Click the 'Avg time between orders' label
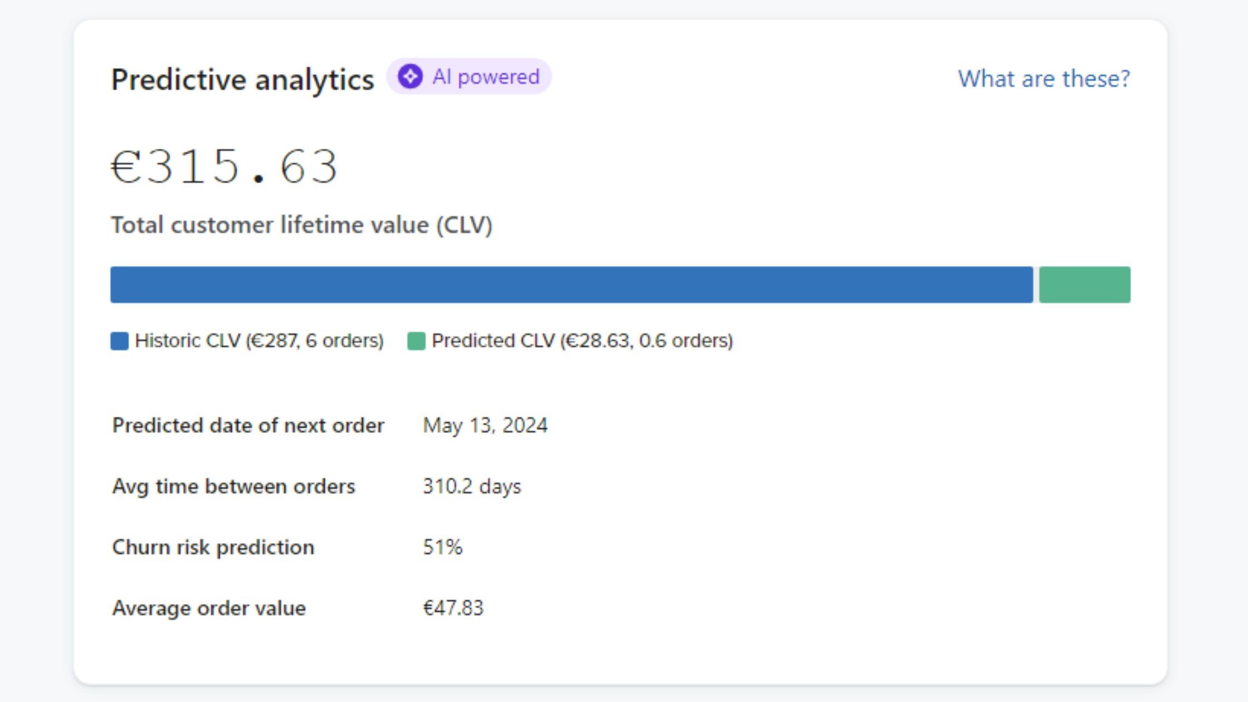1248x702 pixels. [x=233, y=486]
